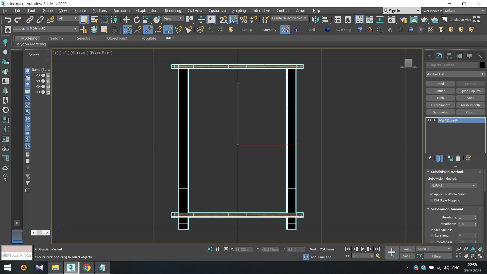Click the TurboSmooth modifier button

coord(440,105)
